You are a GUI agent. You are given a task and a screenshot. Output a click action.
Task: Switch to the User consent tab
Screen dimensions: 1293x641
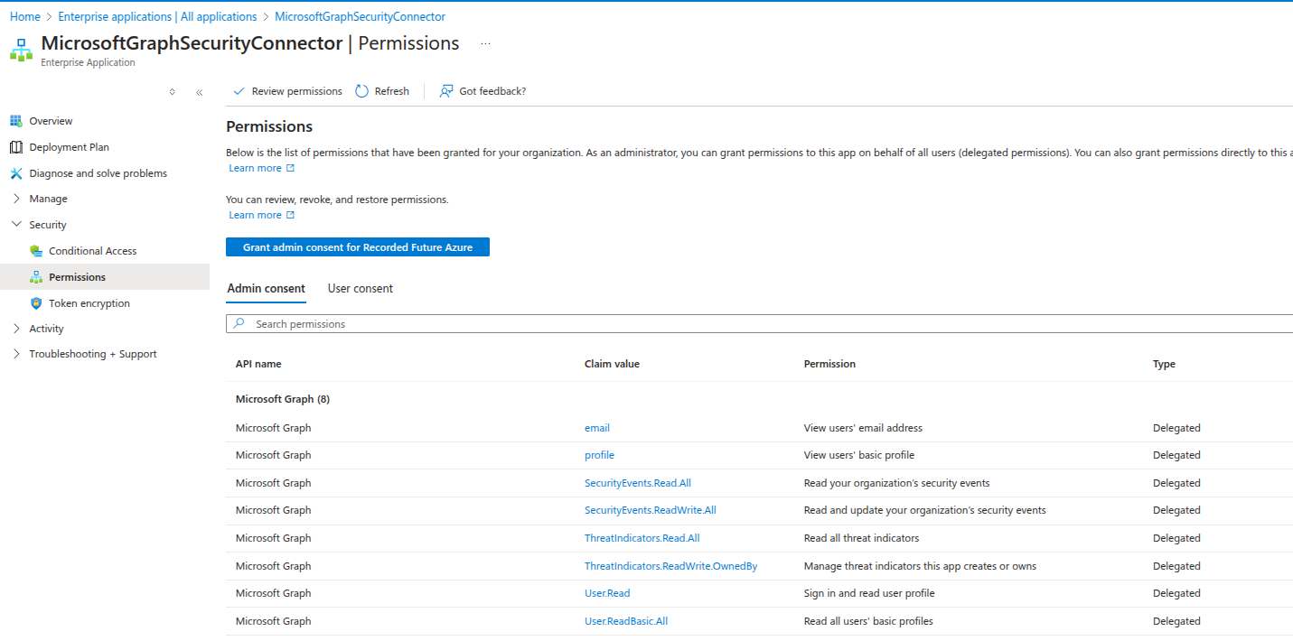coord(360,288)
